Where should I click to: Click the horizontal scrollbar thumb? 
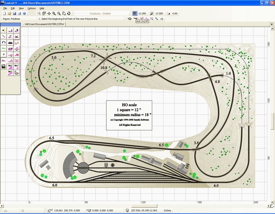click(x=144, y=206)
